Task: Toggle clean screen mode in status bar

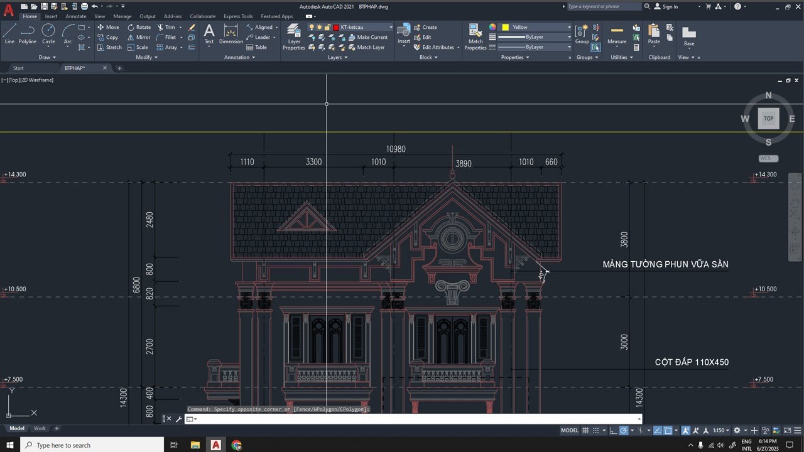Action: (x=788, y=431)
